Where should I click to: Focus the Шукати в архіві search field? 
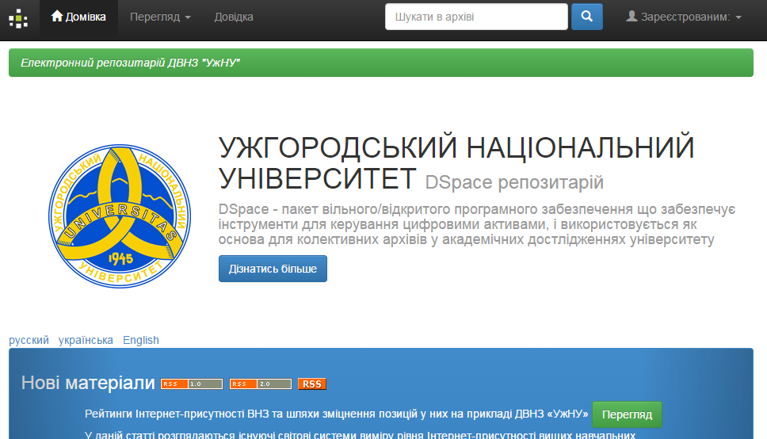[x=476, y=17]
